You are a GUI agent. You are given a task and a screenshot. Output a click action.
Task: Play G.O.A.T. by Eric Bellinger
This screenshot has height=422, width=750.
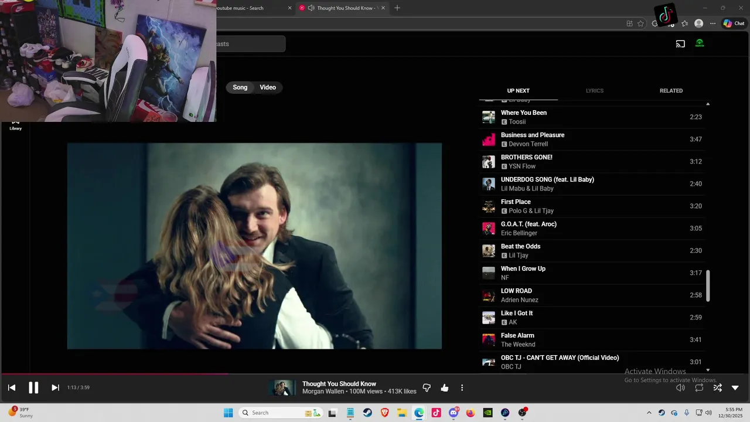(592, 229)
